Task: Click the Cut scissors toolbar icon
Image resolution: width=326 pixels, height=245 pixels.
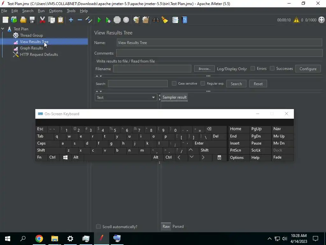Action: click(x=42, y=20)
